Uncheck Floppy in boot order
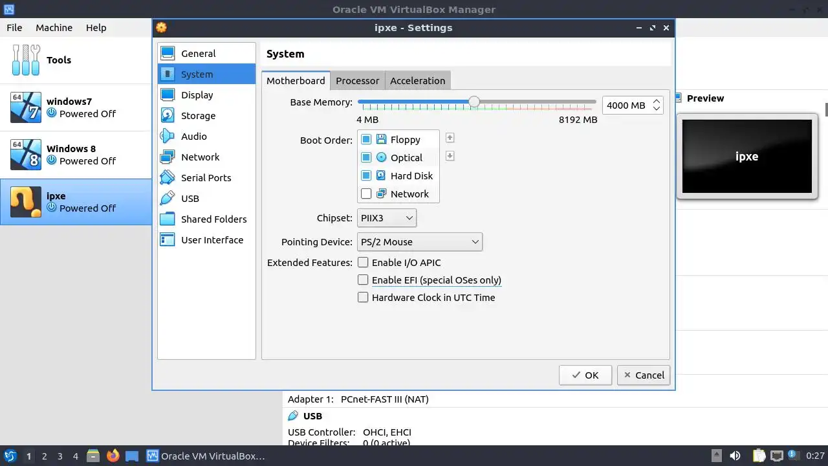828x466 pixels. point(366,139)
